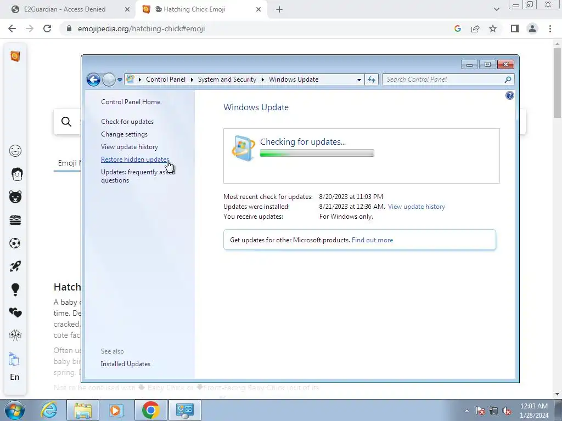Open address bar history dropdown arrow
This screenshot has width=562, height=421.
tap(359, 79)
